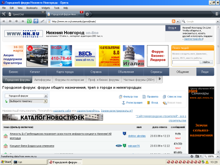The width and height of the screenshot is (220, 165).
Task: Open the closed tabs trash icon
Action: point(217,14)
